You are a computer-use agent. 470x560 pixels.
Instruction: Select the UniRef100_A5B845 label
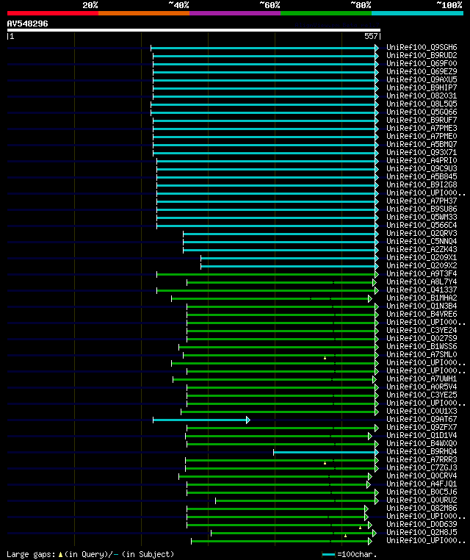point(422,176)
